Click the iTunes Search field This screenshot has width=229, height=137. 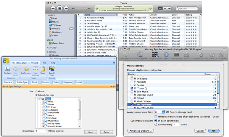coord(187,9)
